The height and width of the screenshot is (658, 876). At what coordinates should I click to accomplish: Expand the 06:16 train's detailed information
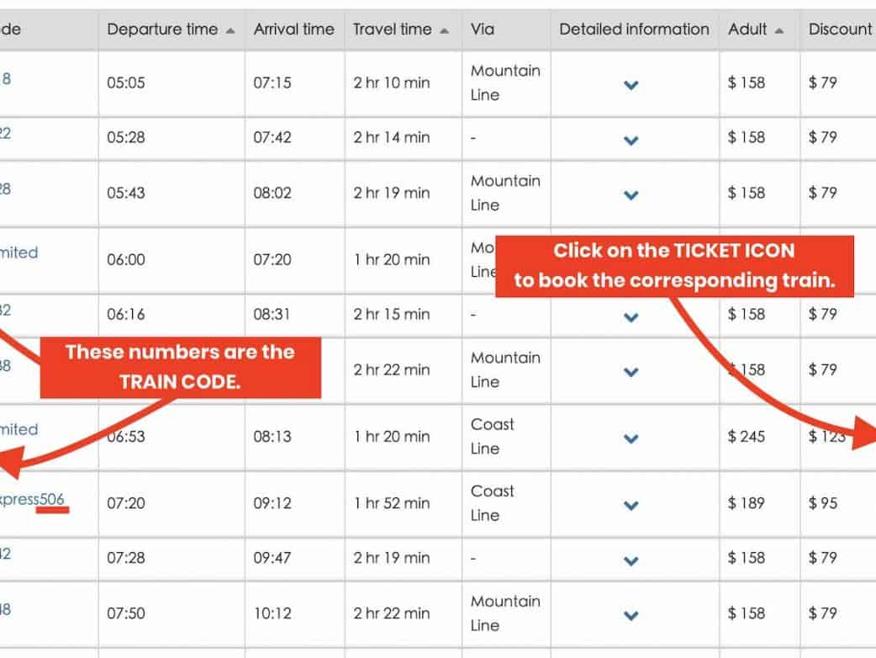(x=631, y=316)
